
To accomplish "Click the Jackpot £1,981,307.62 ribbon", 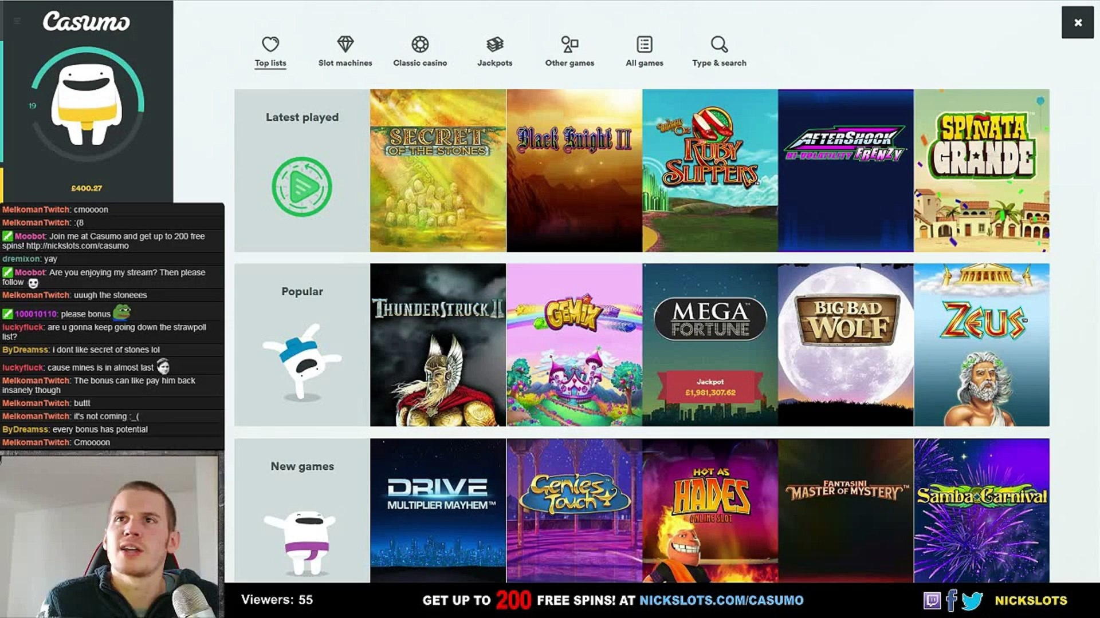I will pyautogui.click(x=710, y=387).
